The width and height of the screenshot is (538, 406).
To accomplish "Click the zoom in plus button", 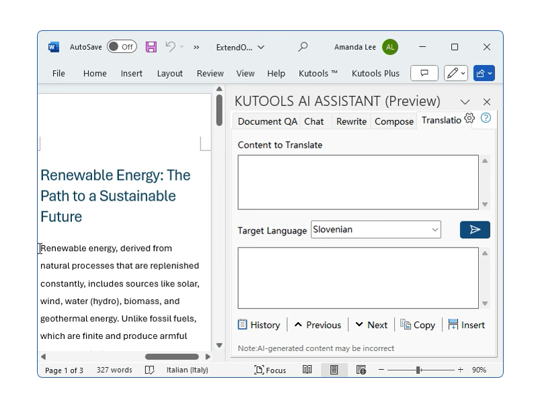I will point(461,370).
